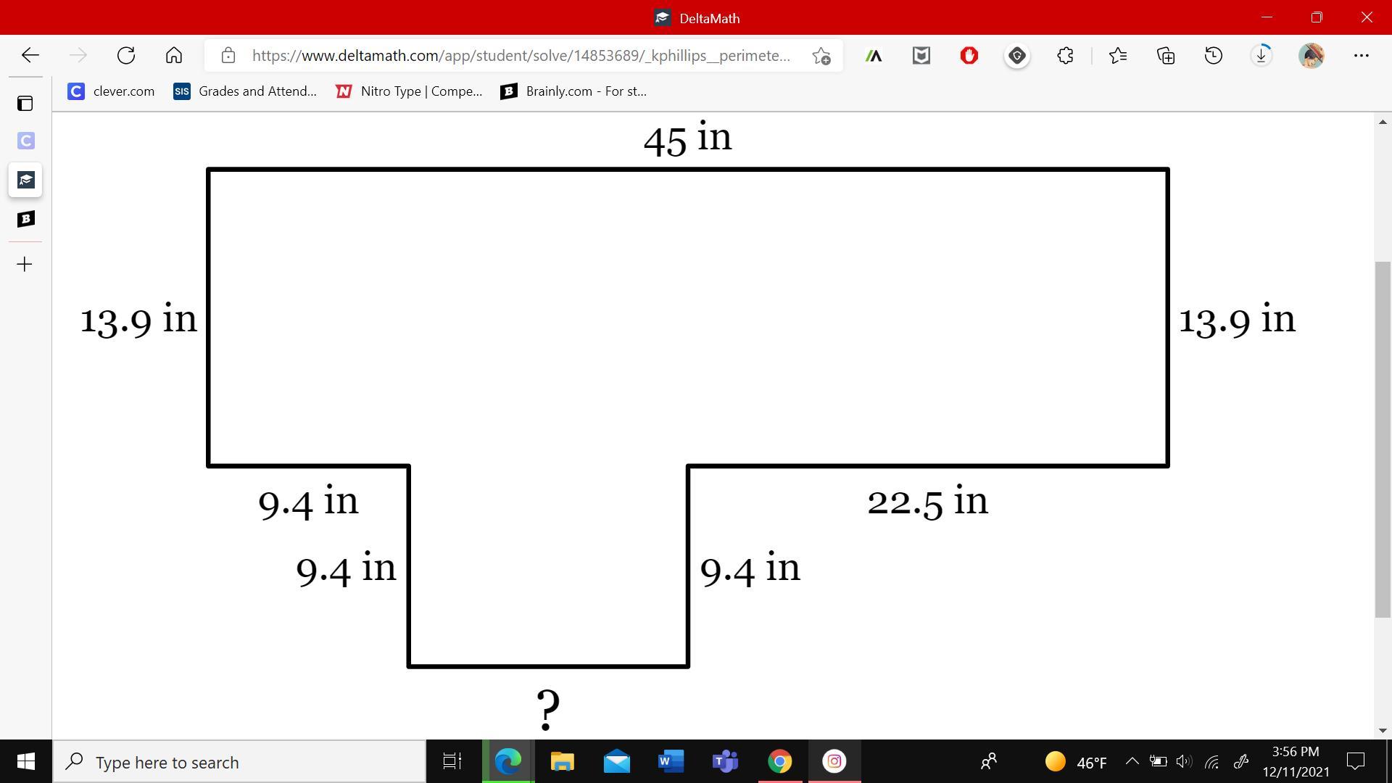Screen dimensions: 1392x783
Task: Switch to the DeltaMath vertical tab
Action: coord(25,180)
